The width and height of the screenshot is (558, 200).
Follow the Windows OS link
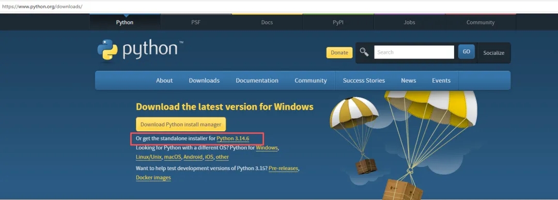point(267,148)
